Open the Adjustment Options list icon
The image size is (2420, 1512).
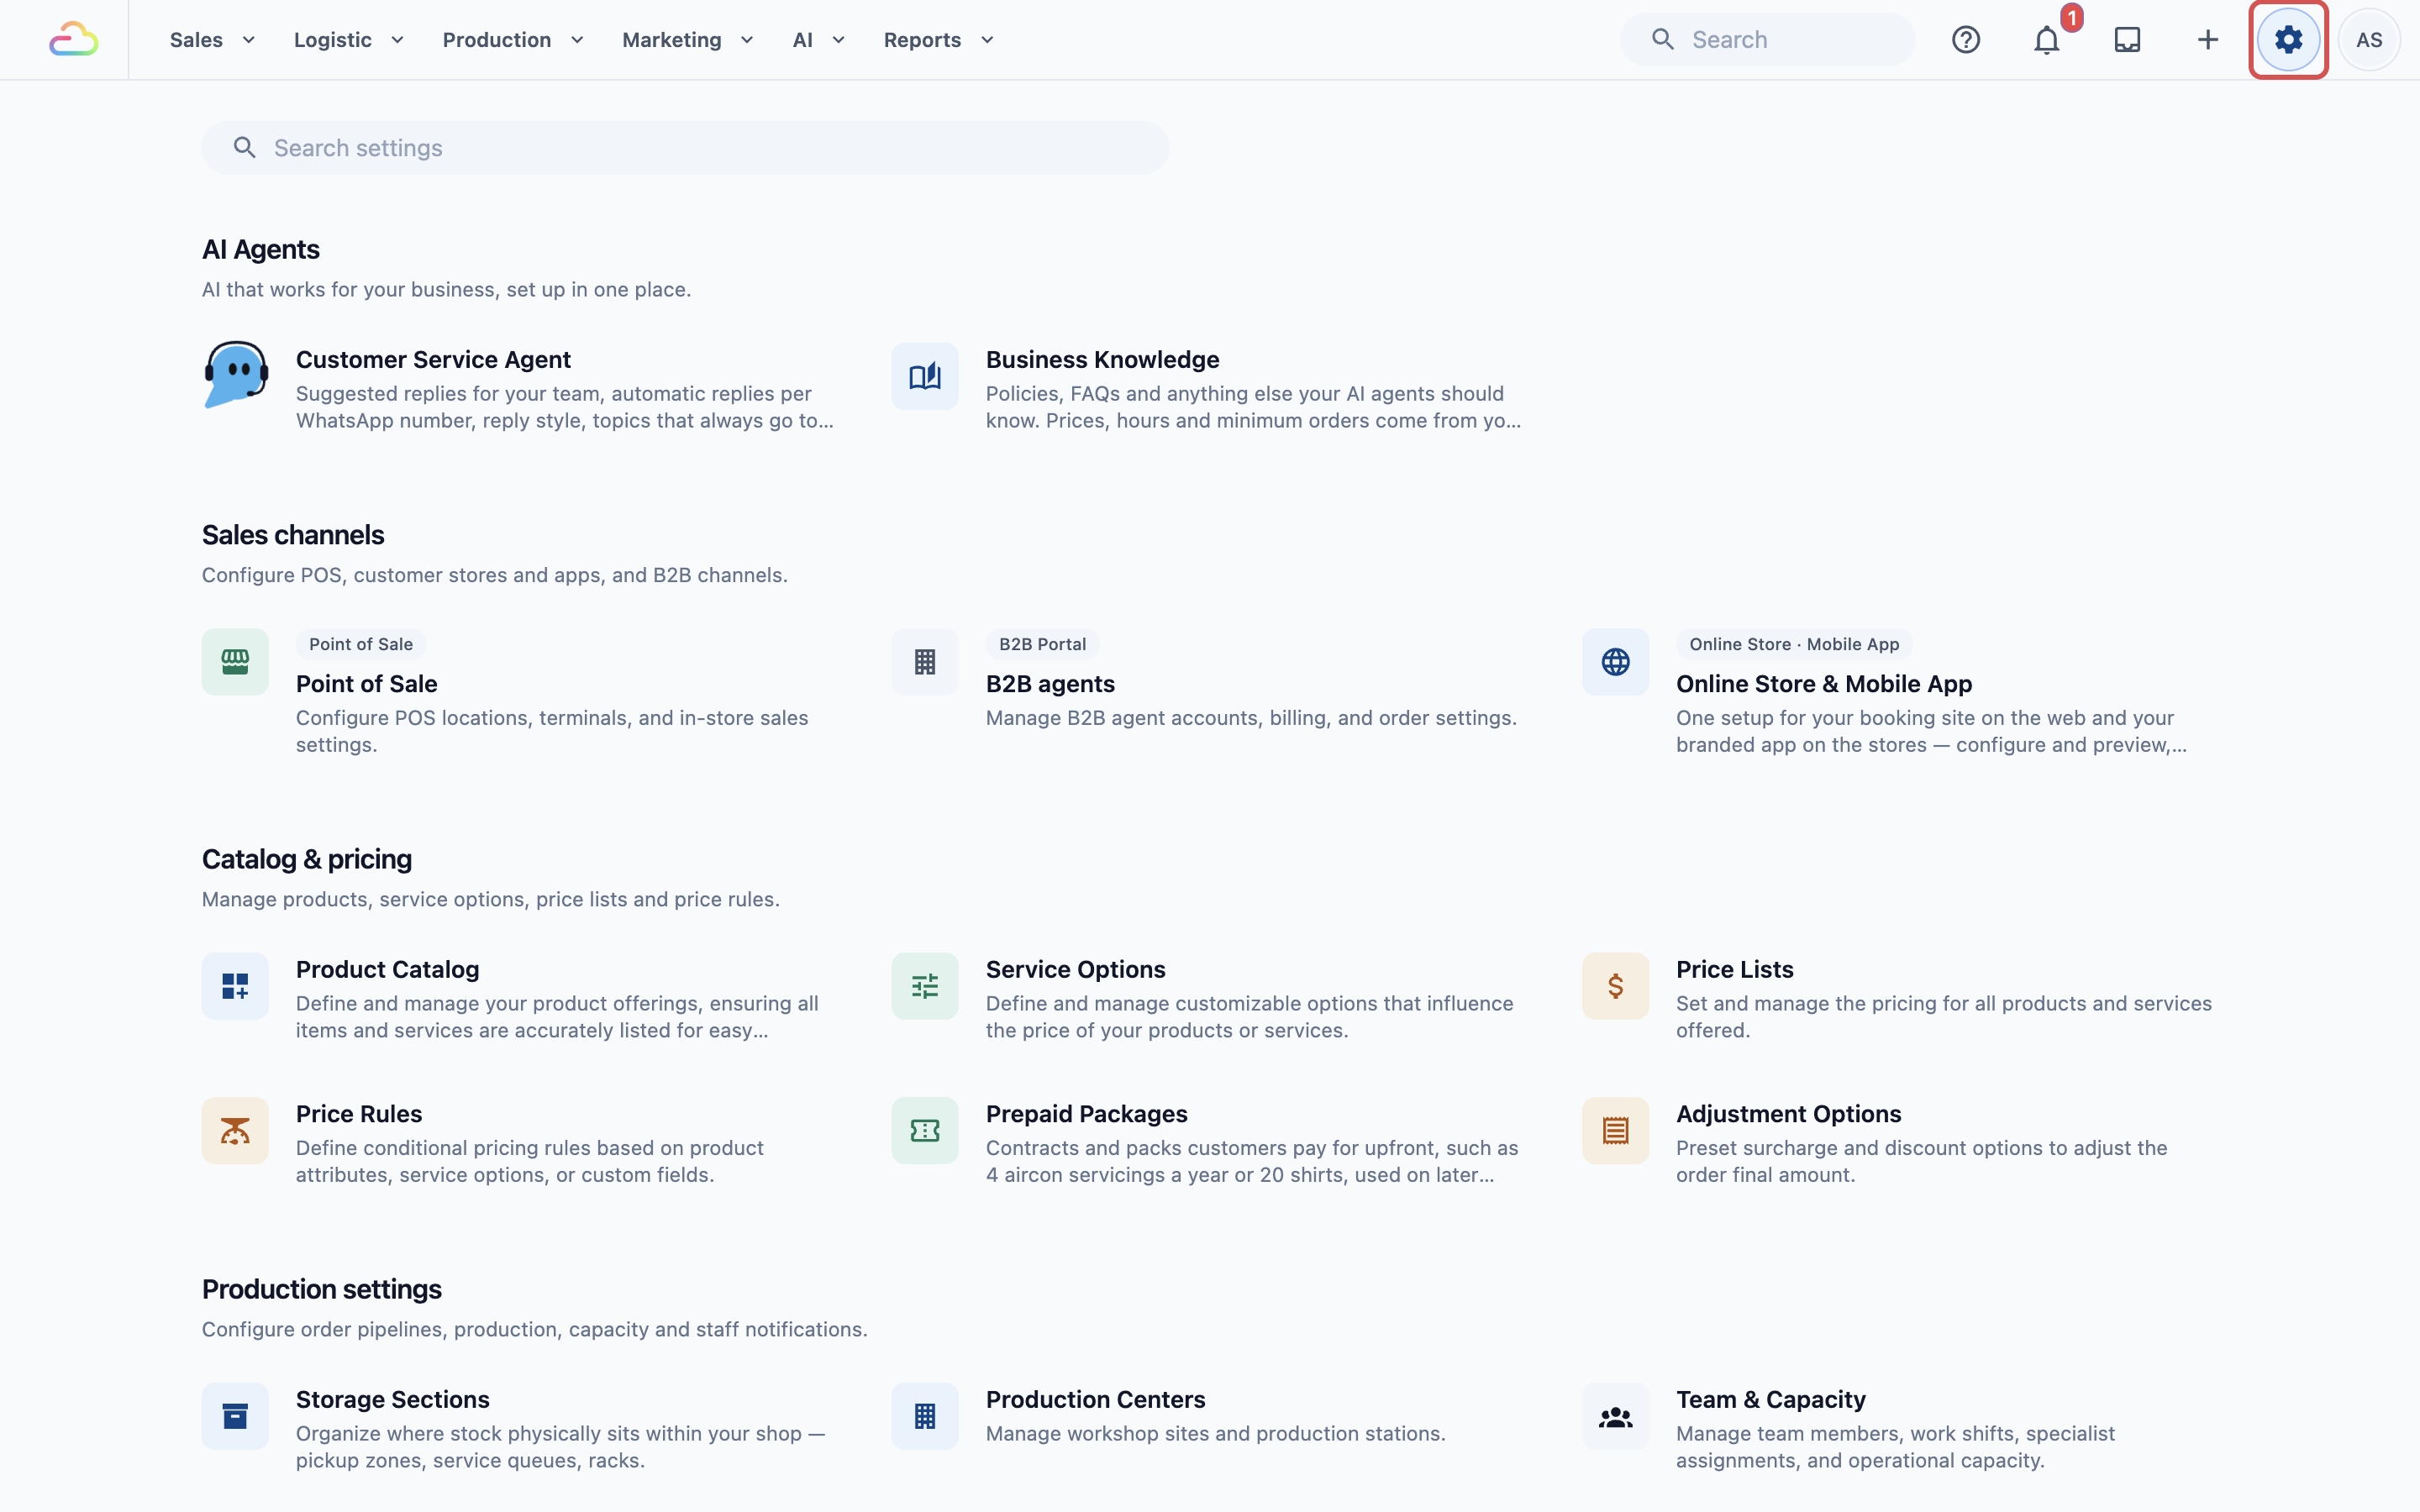[1615, 1131]
